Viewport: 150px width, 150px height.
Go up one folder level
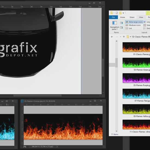tap(124, 37)
